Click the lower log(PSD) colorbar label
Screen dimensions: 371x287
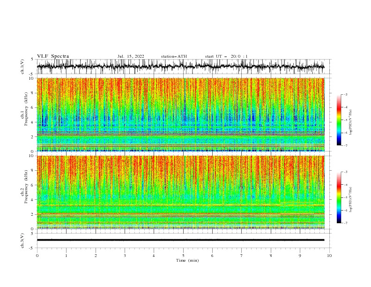[x=350, y=200]
